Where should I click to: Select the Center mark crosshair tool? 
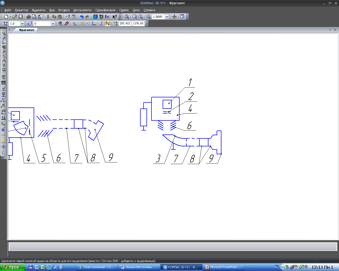tap(3, 147)
